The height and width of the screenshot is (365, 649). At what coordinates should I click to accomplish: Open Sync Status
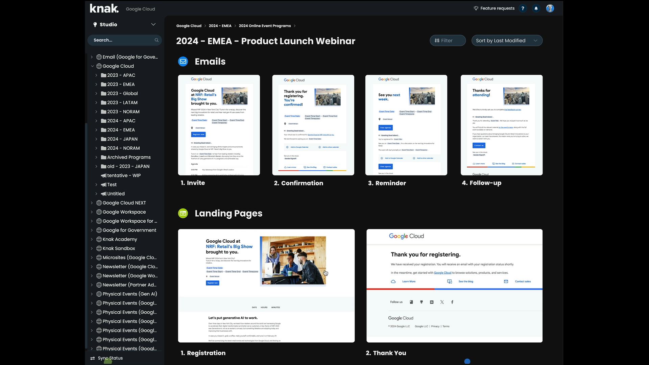click(x=110, y=358)
